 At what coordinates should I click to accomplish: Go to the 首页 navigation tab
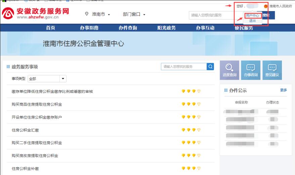(51, 28)
